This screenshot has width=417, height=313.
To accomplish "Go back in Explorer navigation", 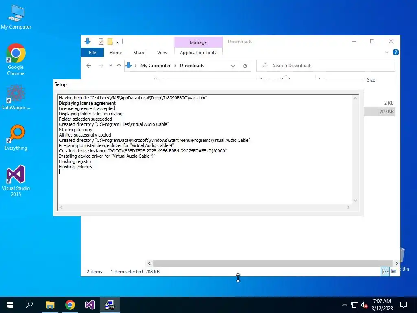I will tap(89, 66).
